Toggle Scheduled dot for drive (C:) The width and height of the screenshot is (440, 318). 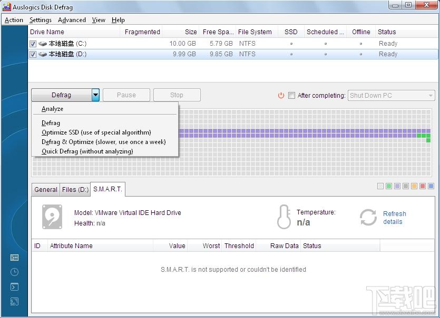pyautogui.click(x=326, y=44)
